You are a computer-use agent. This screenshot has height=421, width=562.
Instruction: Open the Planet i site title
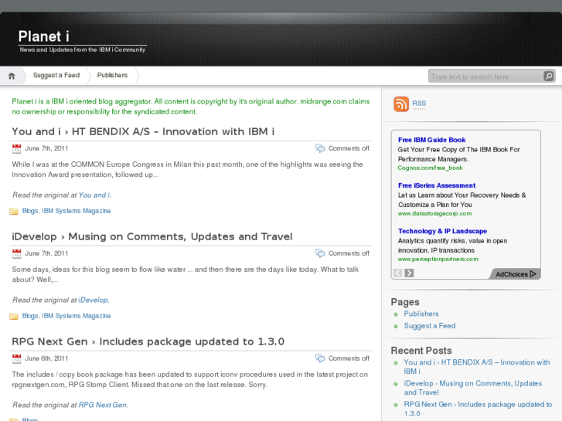pos(44,36)
